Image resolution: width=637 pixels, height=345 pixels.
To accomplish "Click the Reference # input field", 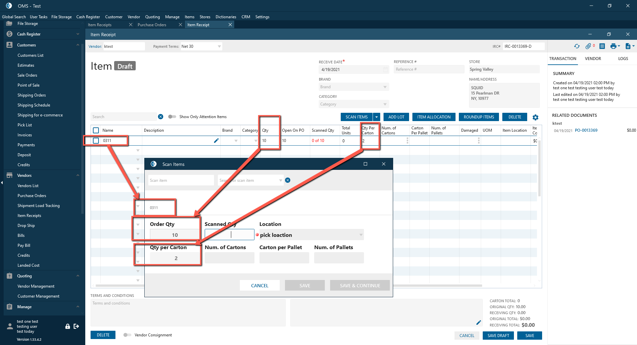I will (429, 69).
